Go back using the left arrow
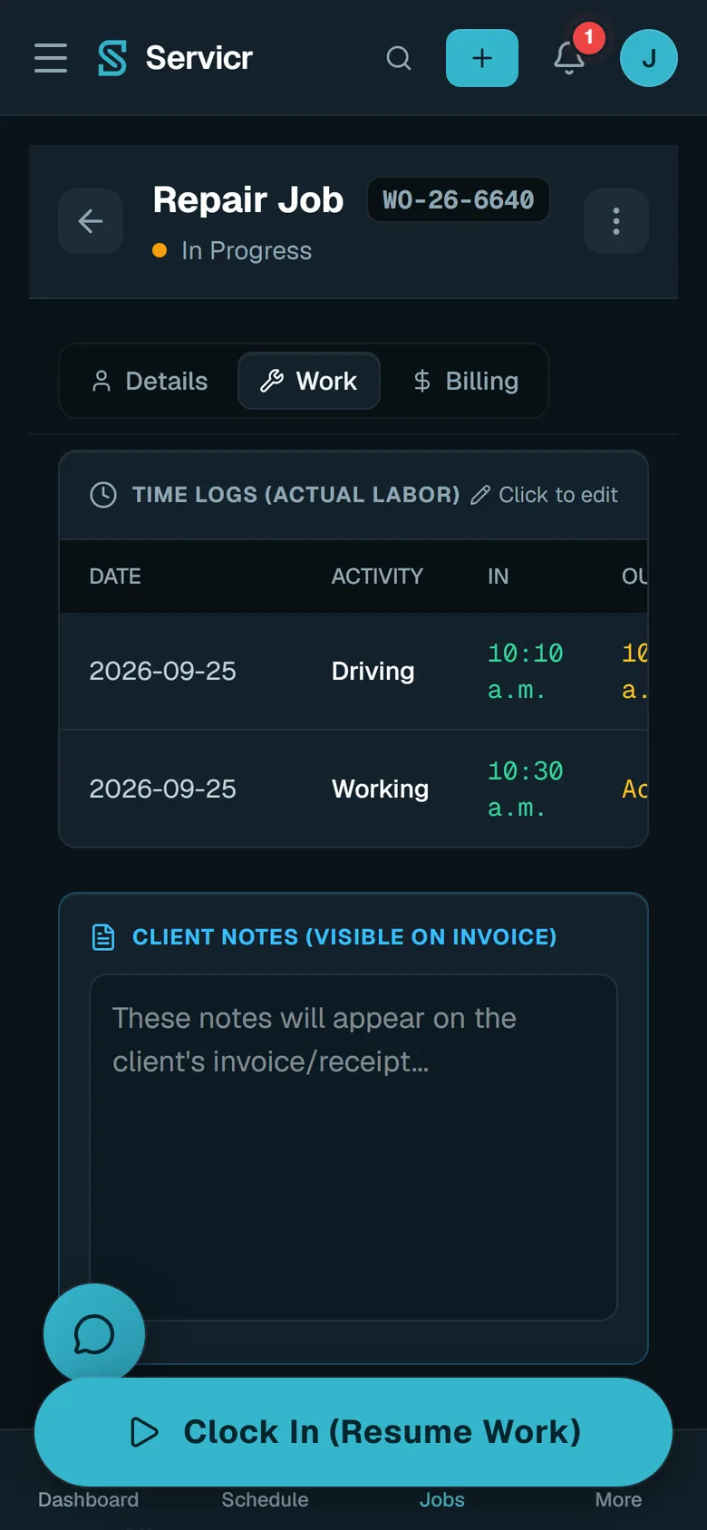Viewport: 707px width, 1530px height. pyautogui.click(x=91, y=221)
